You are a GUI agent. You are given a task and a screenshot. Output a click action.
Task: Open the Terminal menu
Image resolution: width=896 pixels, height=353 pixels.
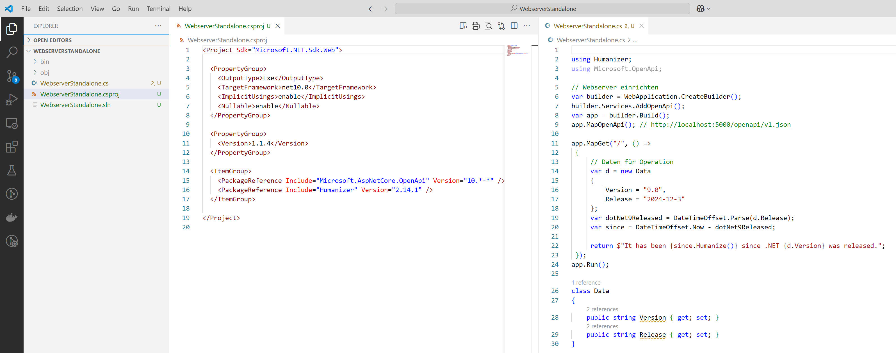tap(159, 9)
